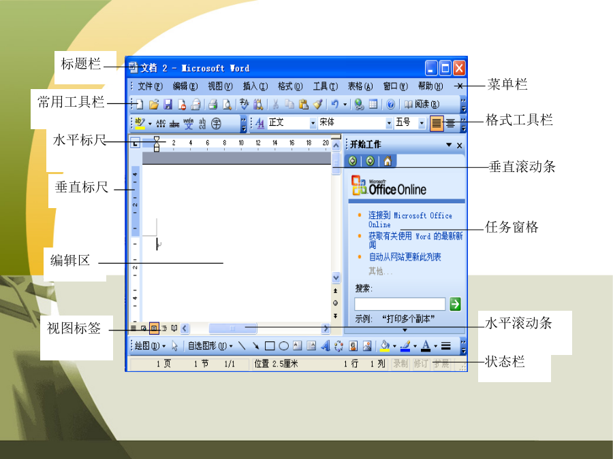
Task: Click the Undo arrow icon
Action: click(x=334, y=104)
